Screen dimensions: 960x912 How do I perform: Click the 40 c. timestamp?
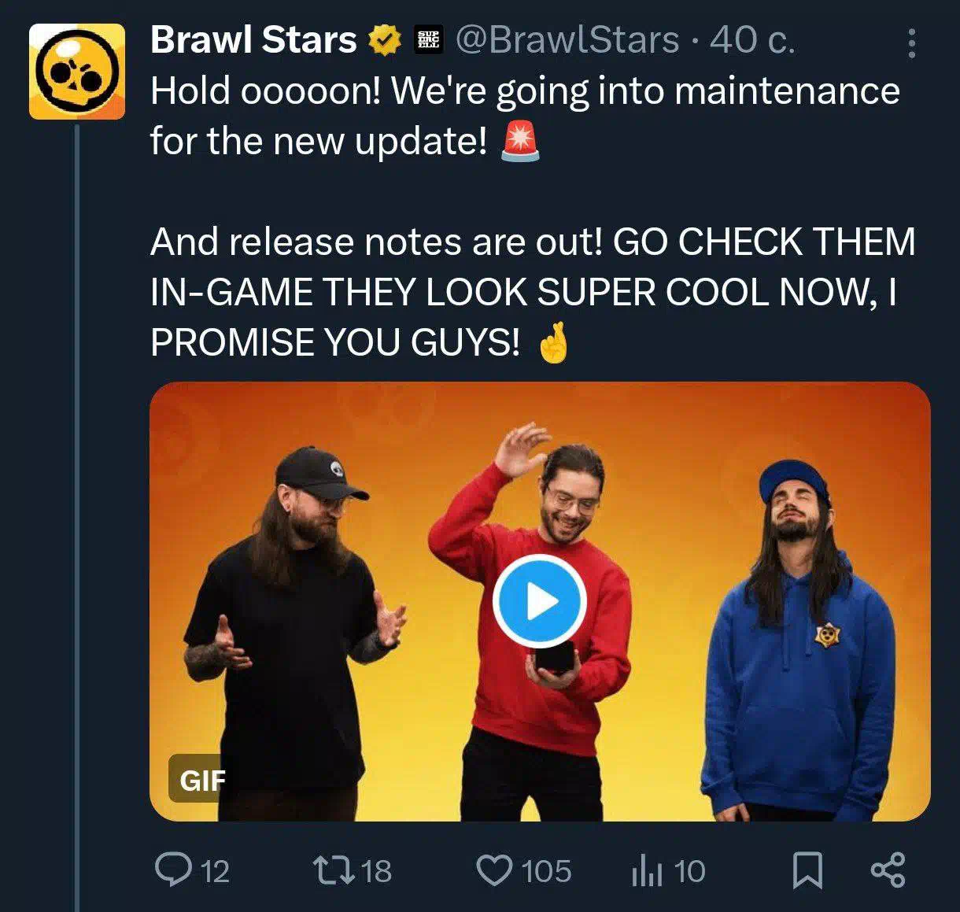pos(752,40)
